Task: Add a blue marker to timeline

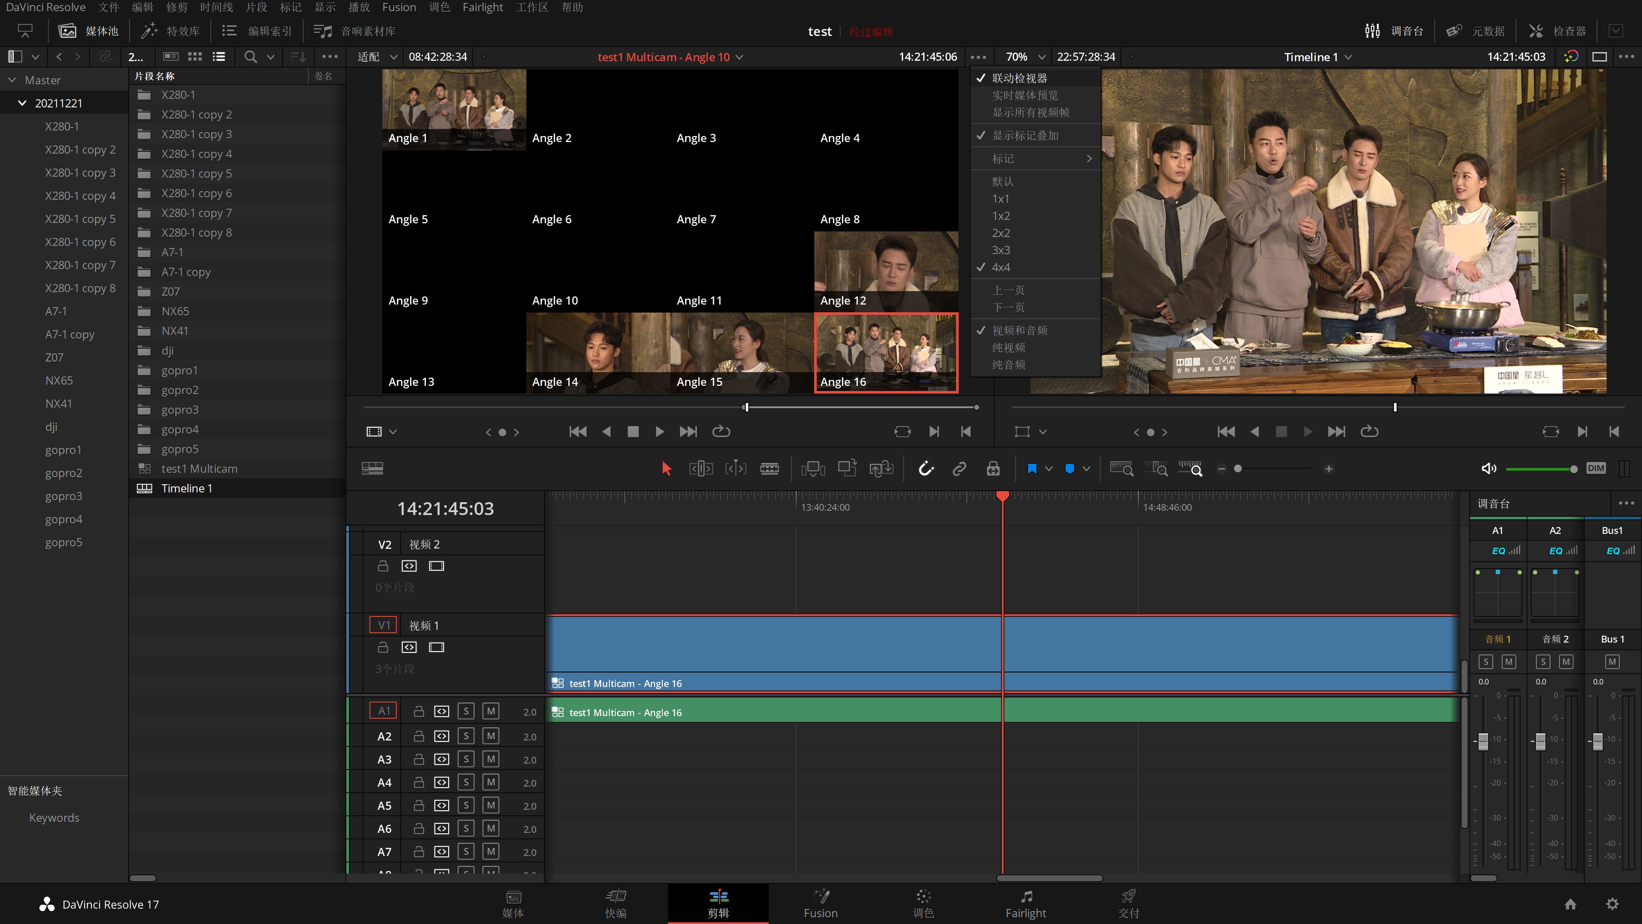Action: point(1069,469)
